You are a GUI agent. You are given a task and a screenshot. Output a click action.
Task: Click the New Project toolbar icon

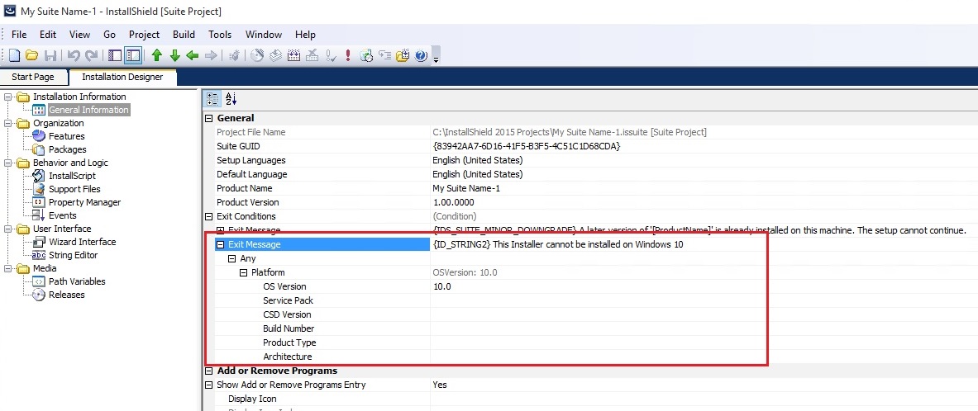(x=14, y=55)
